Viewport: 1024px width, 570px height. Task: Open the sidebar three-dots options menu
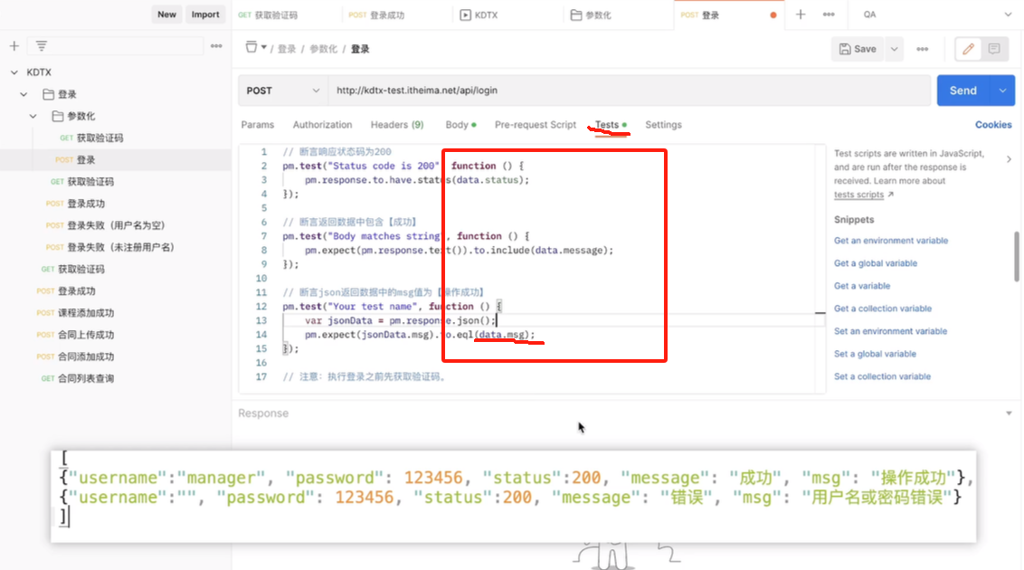coord(216,46)
